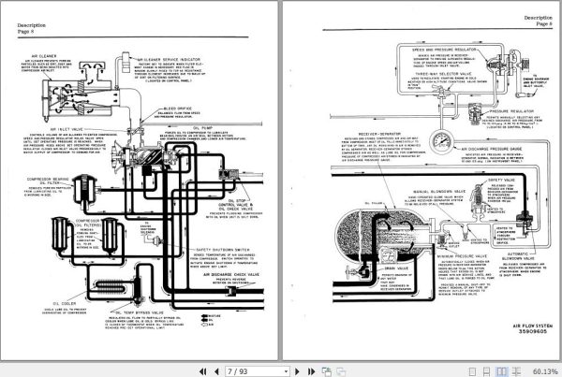
Task: Select continuous facing pages layout
Action: coord(516,371)
